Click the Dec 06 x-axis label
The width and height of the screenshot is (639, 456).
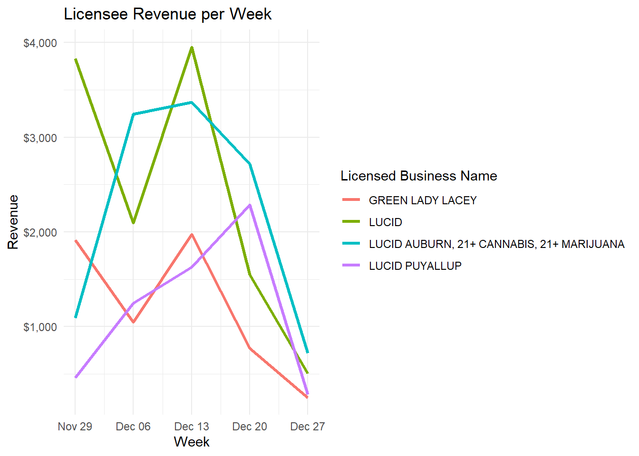coord(133,427)
